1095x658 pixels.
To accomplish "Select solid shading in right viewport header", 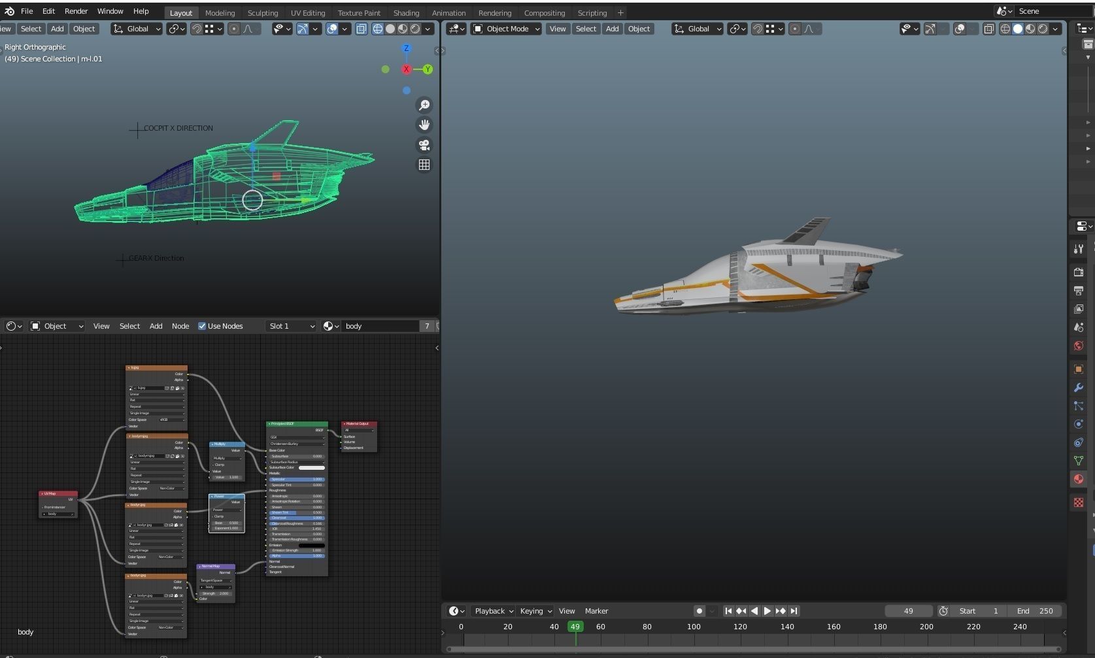I will point(1018,29).
